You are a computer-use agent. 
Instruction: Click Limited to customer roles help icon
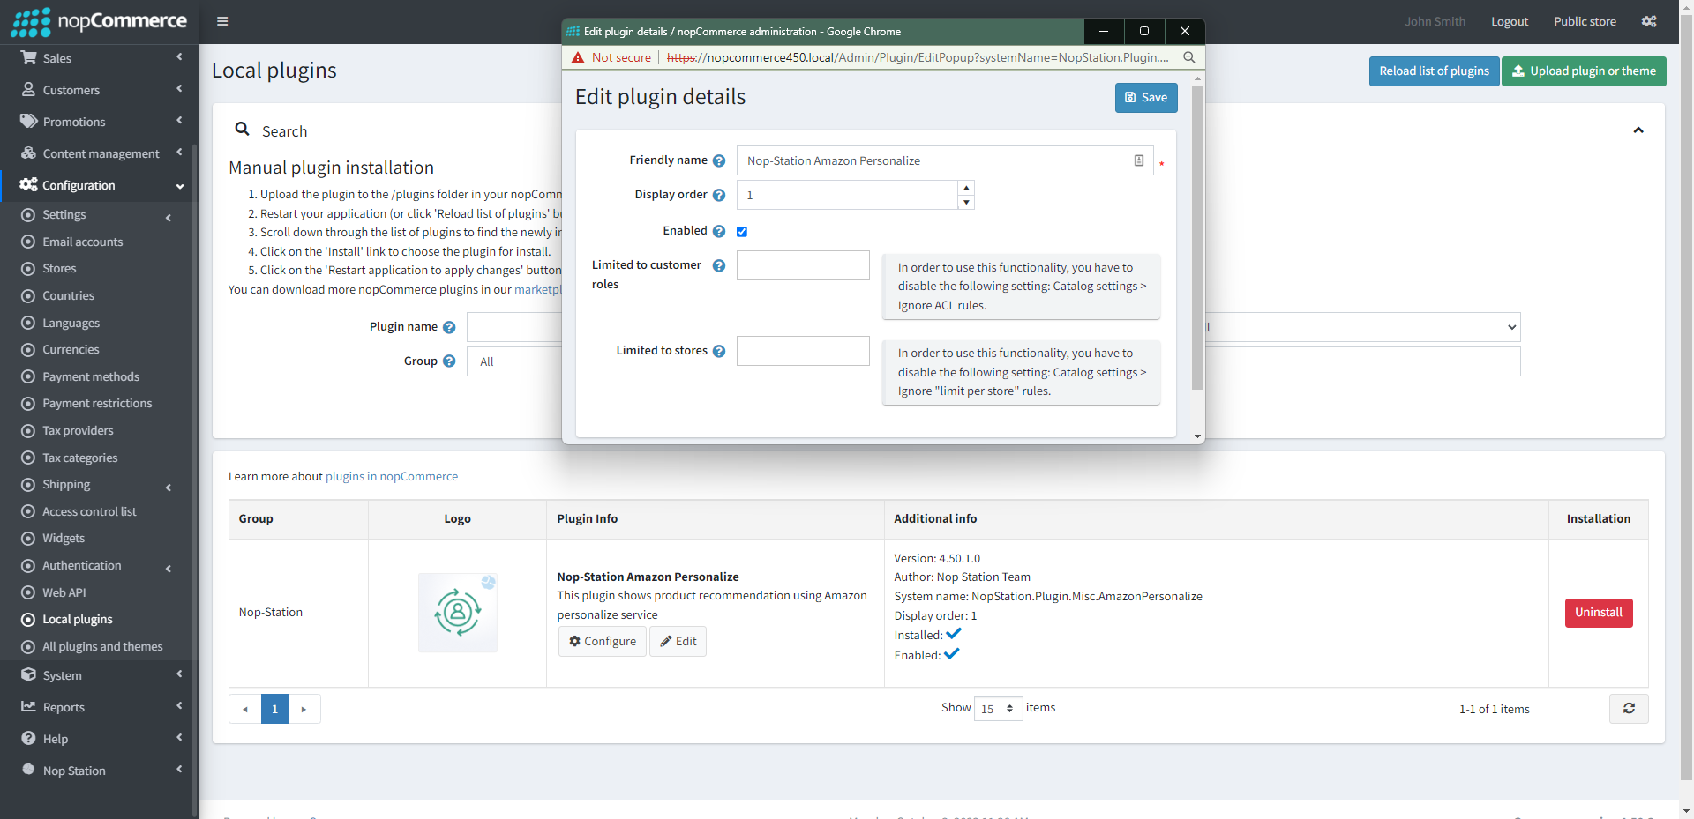click(x=719, y=265)
